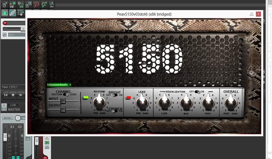Flip the CHANNEL Rhythm/Lead switch
The height and width of the screenshot is (159, 272).
[x=66, y=94]
